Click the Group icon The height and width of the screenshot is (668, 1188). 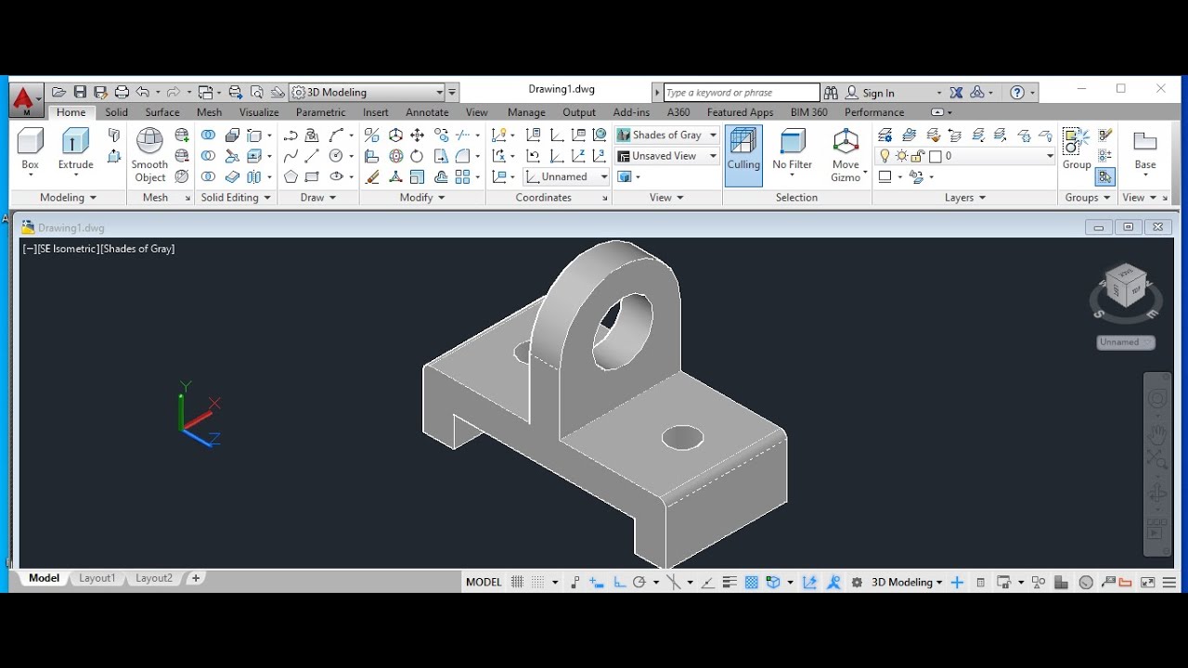tap(1077, 148)
